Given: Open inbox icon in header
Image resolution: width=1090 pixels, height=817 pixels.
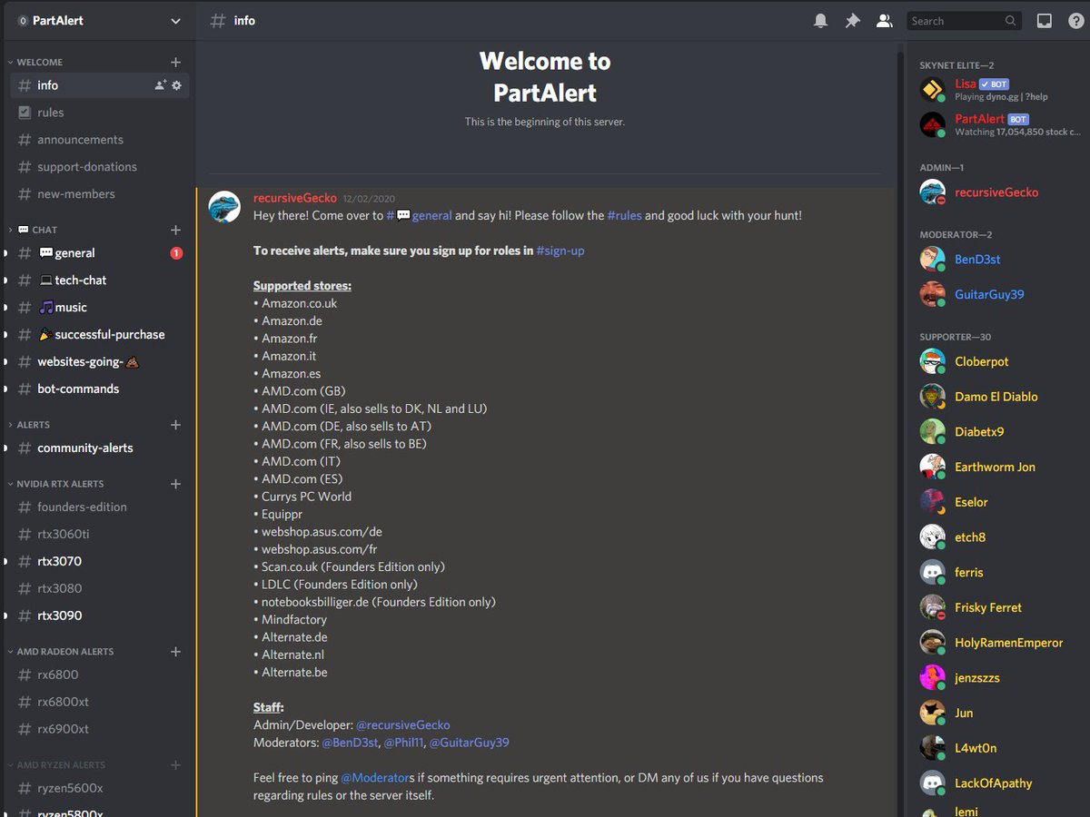Looking at the screenshot, I should point(1045,20).
